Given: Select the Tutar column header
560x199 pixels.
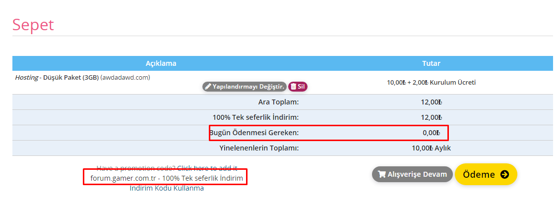Looking at the screenshot, I should coord(431,63).
